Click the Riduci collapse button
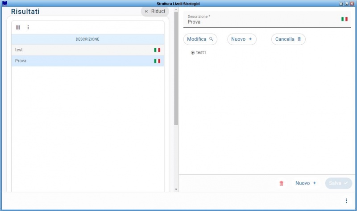The height and width of the screenshot is (211, 357). tap(155, 11)
